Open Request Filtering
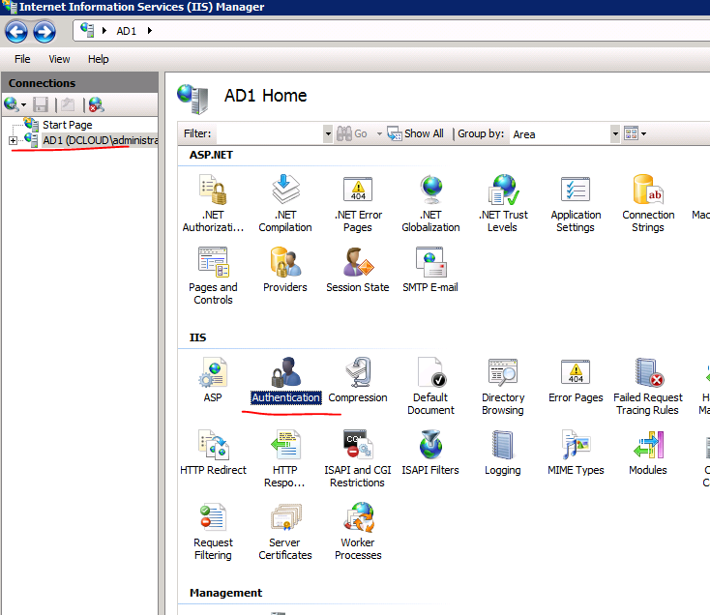The height and width of the screenshot is (615, 710). (x=213, y=531)
